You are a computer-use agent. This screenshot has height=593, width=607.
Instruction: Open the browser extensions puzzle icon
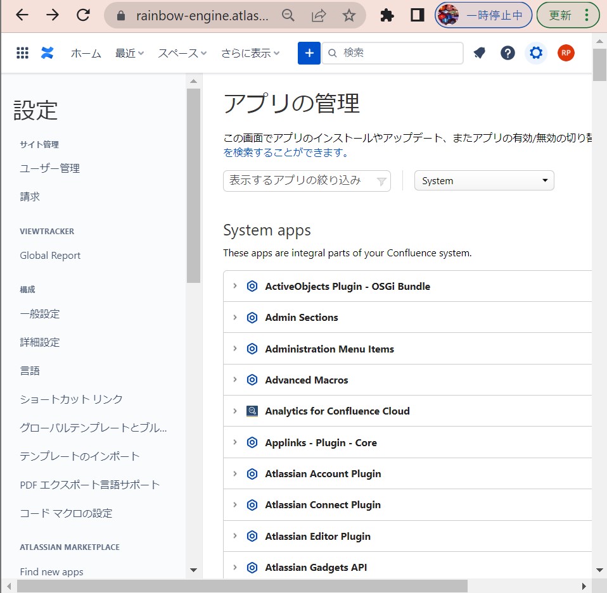click(x=387, y=15)
